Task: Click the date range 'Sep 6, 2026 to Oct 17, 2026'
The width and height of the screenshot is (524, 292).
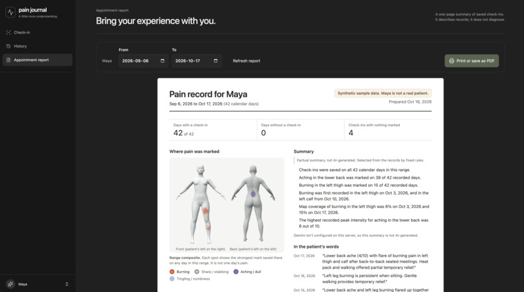Action: pos(196,103)
